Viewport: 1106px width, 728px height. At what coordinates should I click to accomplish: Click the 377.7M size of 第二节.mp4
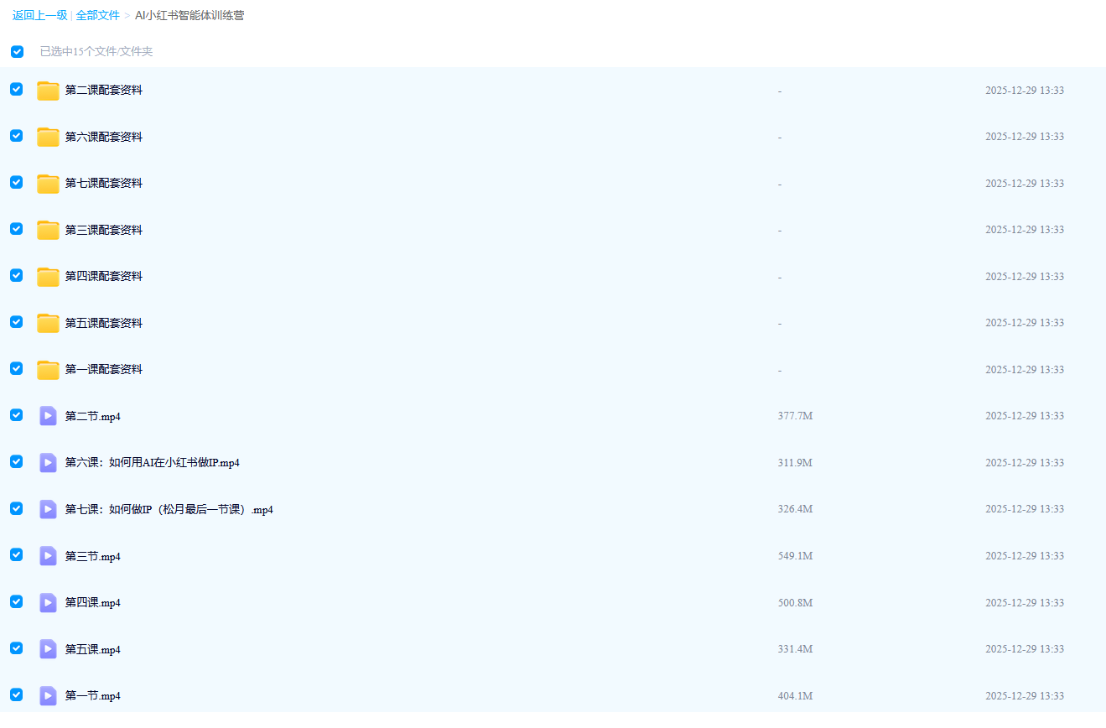click(x=795, y=416)
